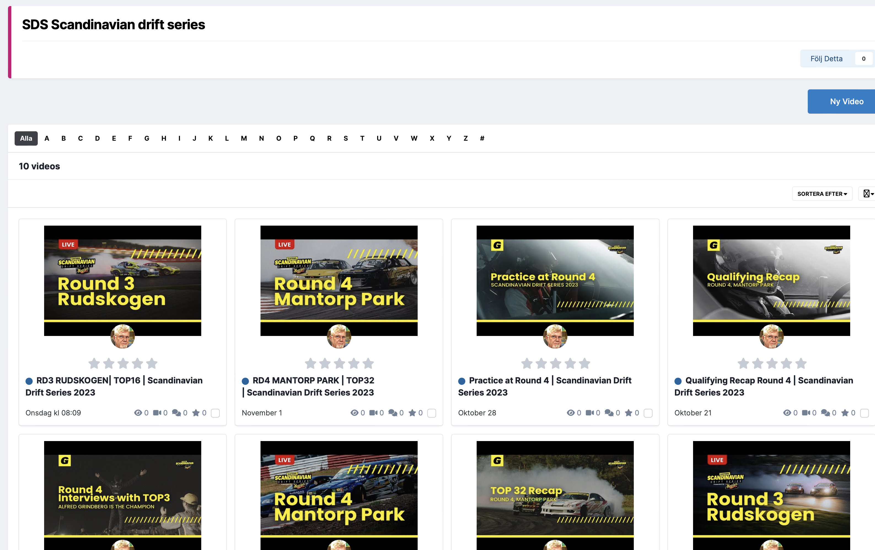Click the November 1 date text
875x550 pixels.
[x=262, y=413]
